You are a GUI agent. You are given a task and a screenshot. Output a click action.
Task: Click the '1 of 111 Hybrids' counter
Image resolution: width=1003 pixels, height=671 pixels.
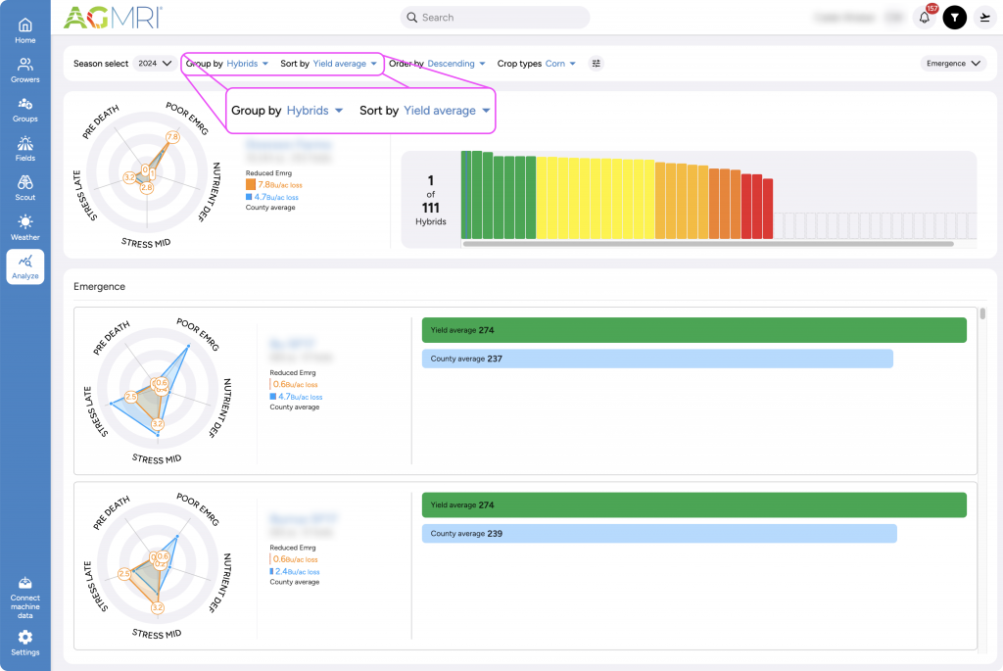click(431, 200)
